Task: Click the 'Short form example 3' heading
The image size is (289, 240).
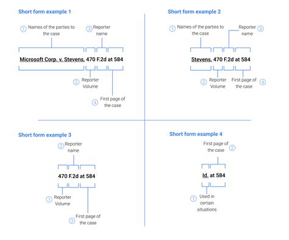Action: tap(45, 135)
